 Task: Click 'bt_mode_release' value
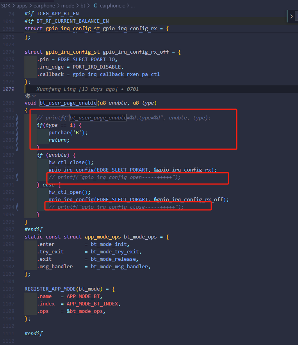pyautogui.click(x=113, y=259)
